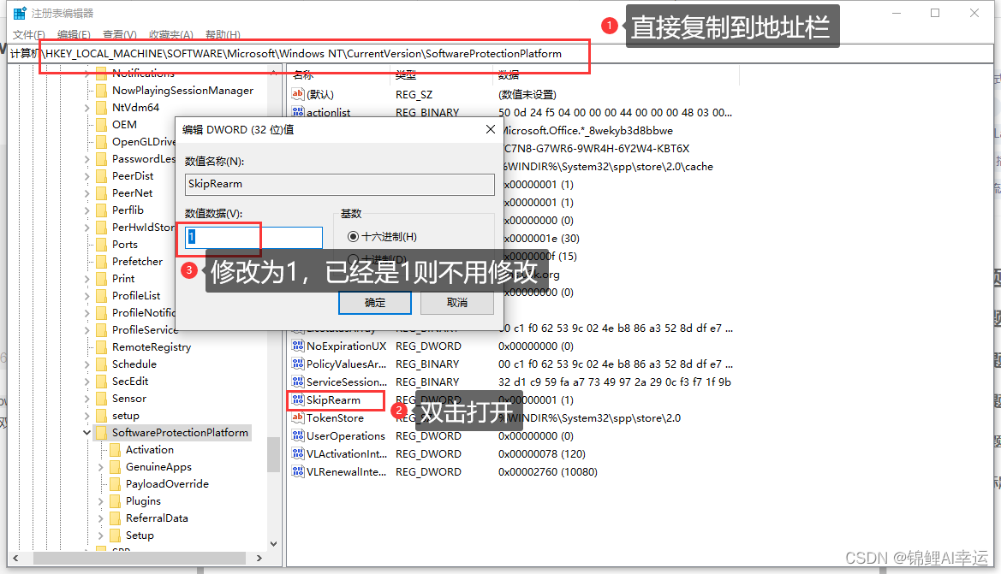The image size is (1001, 574).
Task: Click the PayloadOverride folder icon
Action: [x=115, y=484]
